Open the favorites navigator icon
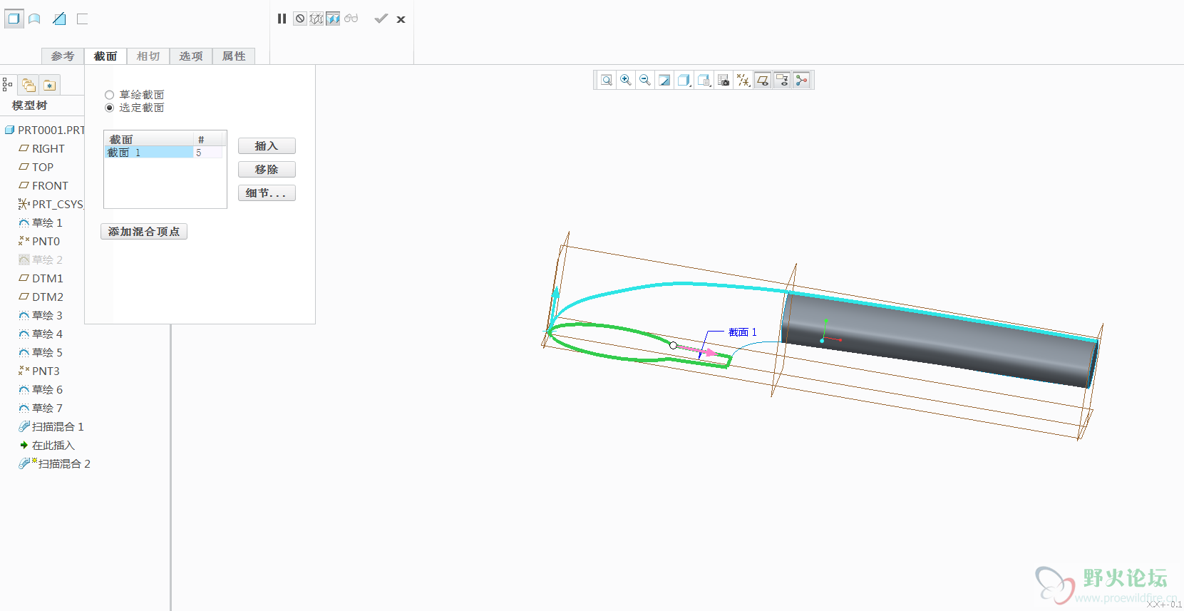This screenshot has width=1184, height=611. [49, 85]
